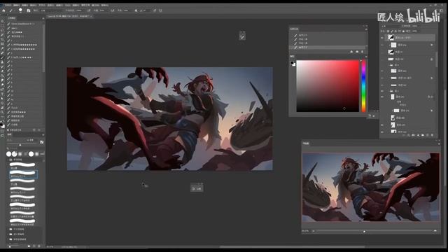Open the Help menu at end

[x=105, y=5]
